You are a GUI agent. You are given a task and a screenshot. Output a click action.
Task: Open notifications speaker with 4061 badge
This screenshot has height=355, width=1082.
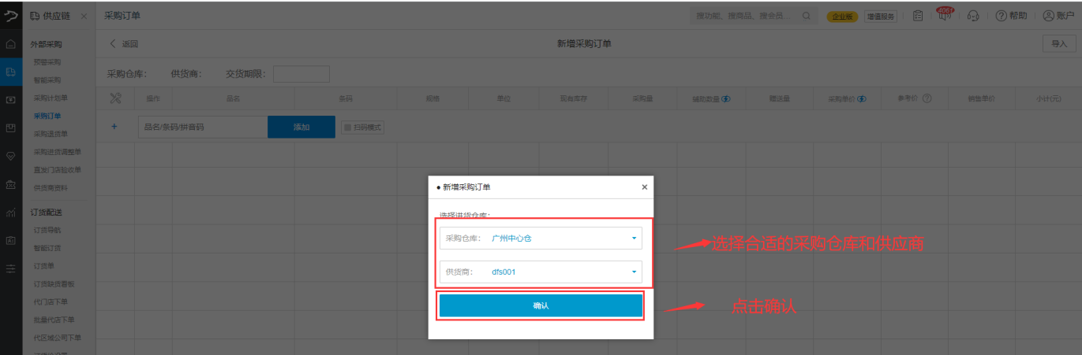click(944, 14)
